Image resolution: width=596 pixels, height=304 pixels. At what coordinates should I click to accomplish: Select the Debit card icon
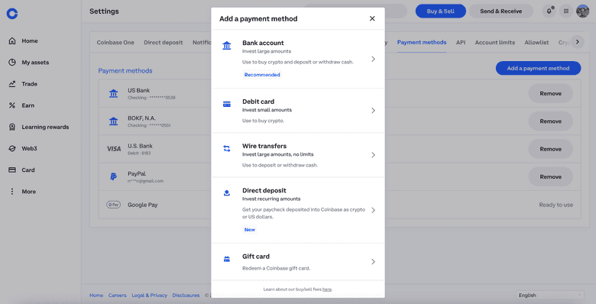(x=226, y=104)
